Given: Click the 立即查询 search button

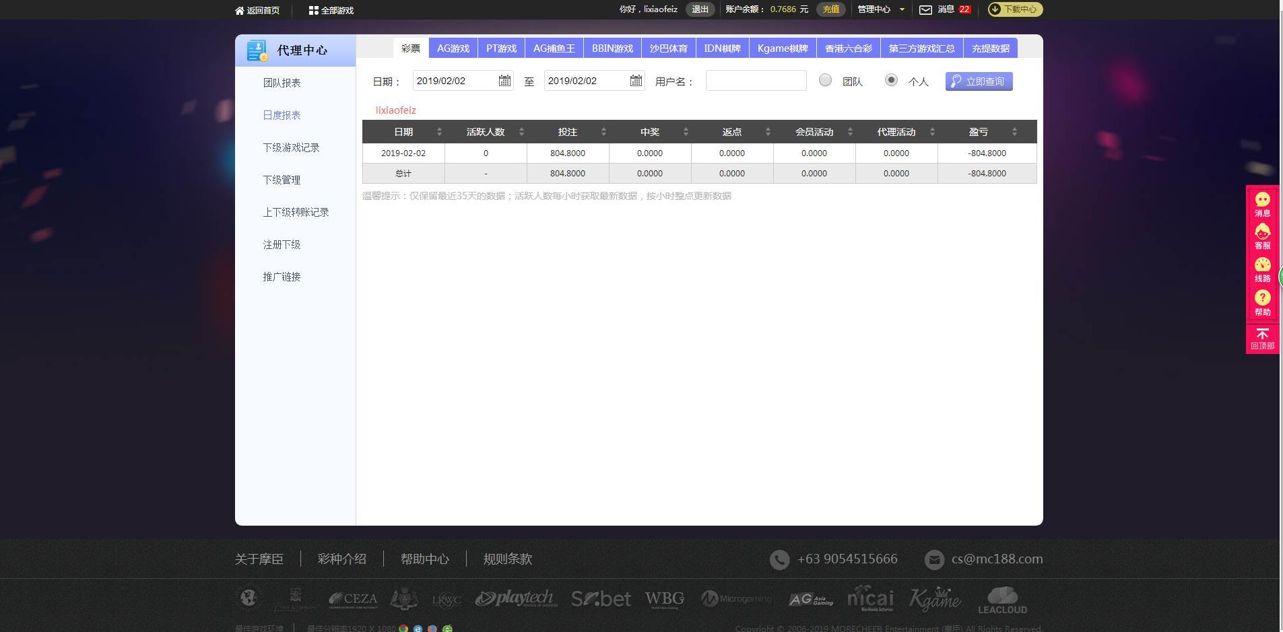Looking at the screenshot, I should point(979,81).
